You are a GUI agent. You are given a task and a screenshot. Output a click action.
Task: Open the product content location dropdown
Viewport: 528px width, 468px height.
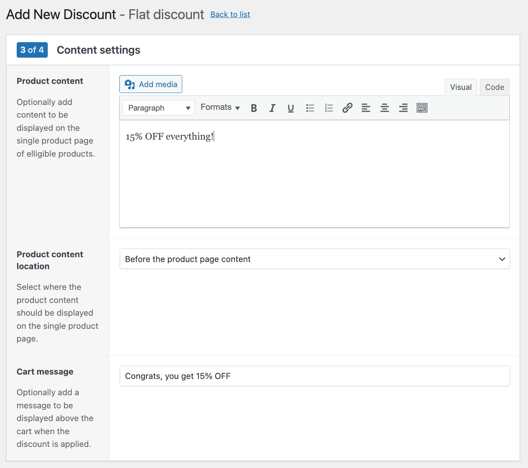(x=314, y=259)
